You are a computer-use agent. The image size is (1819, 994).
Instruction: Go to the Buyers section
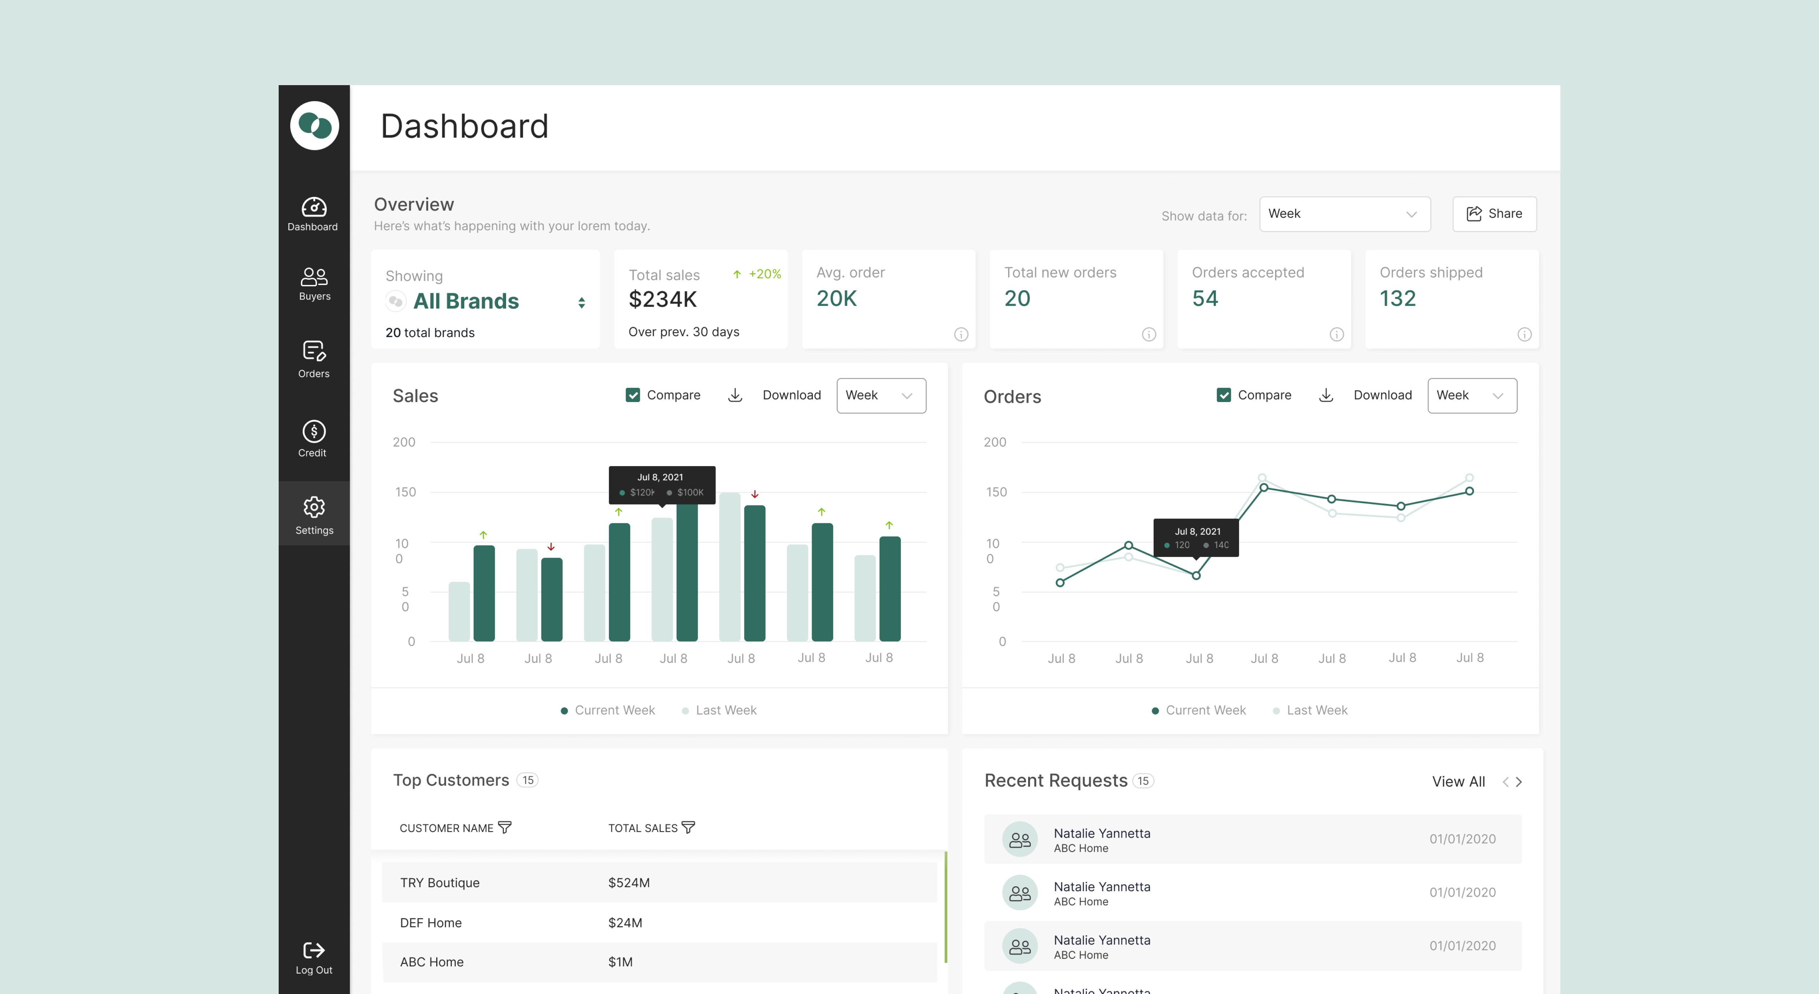pyautogui.click(x=314, y=285)
